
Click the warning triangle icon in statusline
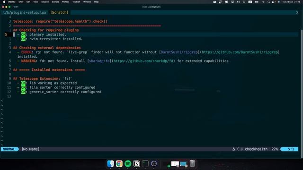pyautogui.click(x=233, y=149)
